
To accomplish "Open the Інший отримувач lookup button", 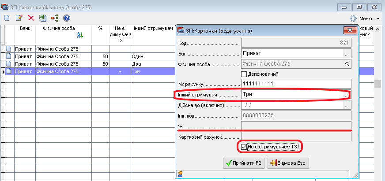I will (347, 95).
